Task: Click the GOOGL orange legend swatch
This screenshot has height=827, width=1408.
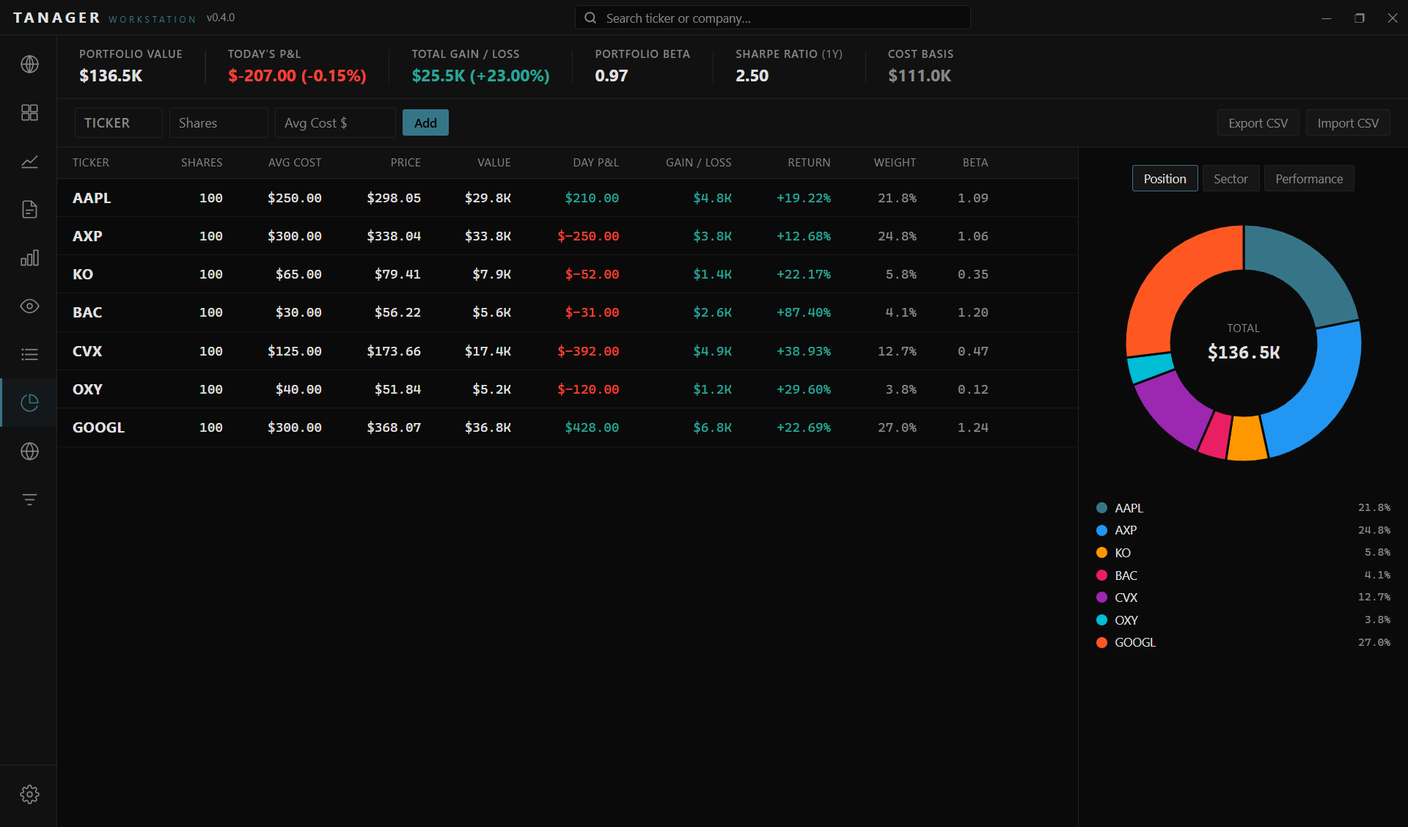Action: coord(1101,643)
